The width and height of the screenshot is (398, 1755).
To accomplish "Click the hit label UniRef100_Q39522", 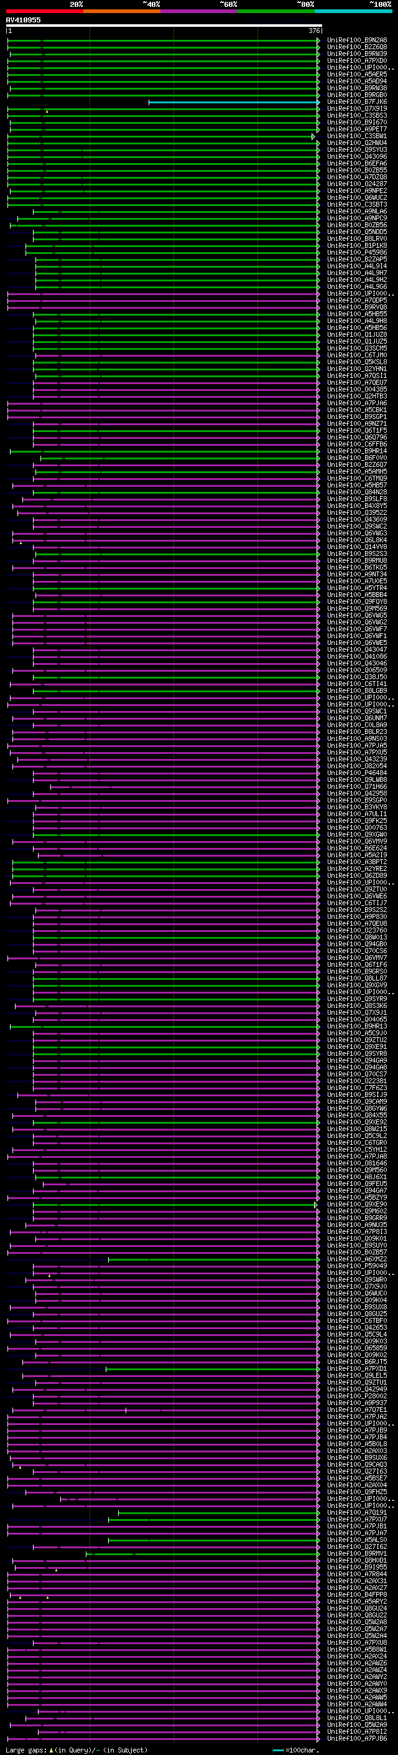I will click(x=357, y=512).
